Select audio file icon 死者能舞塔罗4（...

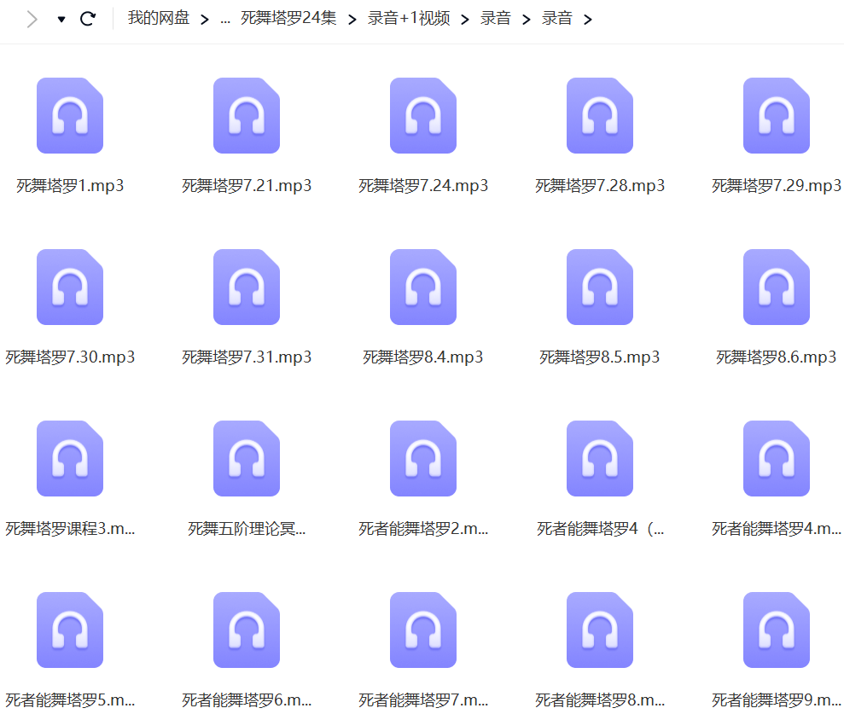pyautogui.click(x=600, y=458)
